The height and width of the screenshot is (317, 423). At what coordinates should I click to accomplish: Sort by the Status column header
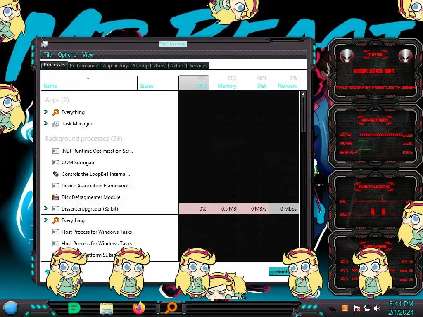[x=158, y=83]
